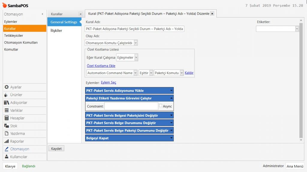This screenshot has width=307, height=172.
Task: Select İlişkiler in the side tabs
Action: click(x=56, y=30)
